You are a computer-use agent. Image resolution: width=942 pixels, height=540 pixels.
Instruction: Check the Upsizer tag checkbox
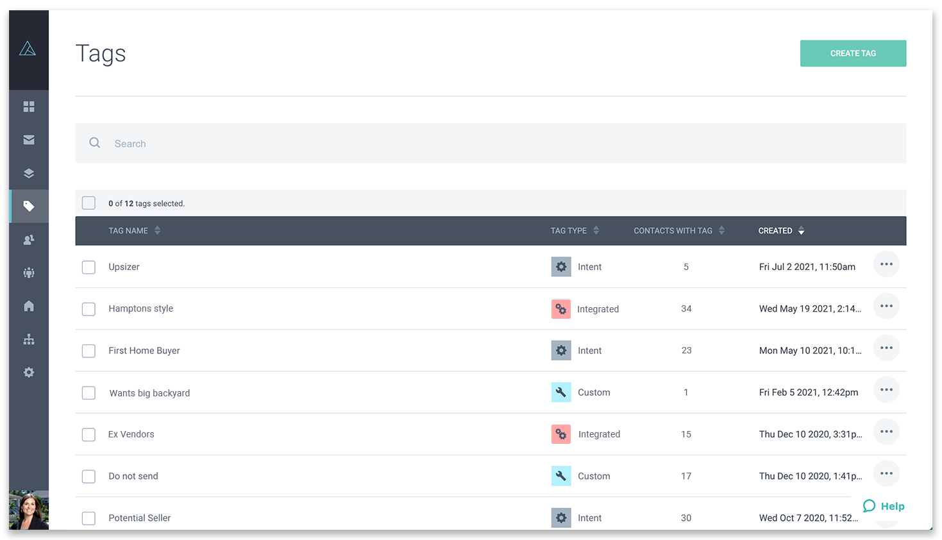pyautogui.click(x=88, y=267)
